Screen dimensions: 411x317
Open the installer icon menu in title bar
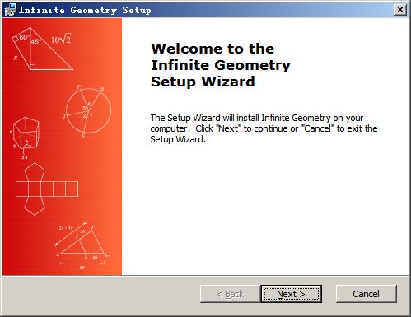[x=10, y=10]
